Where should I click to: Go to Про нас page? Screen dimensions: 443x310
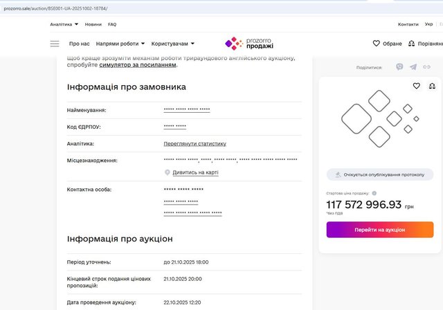[80, 44]
